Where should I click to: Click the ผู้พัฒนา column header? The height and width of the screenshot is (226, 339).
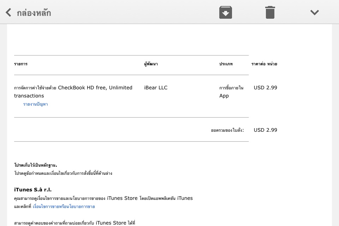coord(151,64)
